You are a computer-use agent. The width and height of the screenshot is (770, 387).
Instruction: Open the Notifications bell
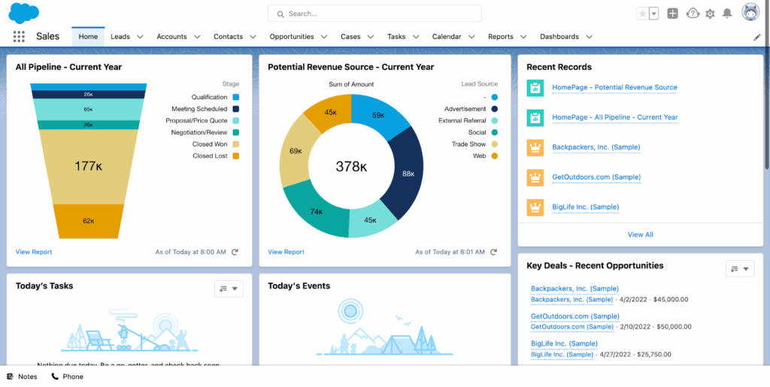click(x=727, y=14)
